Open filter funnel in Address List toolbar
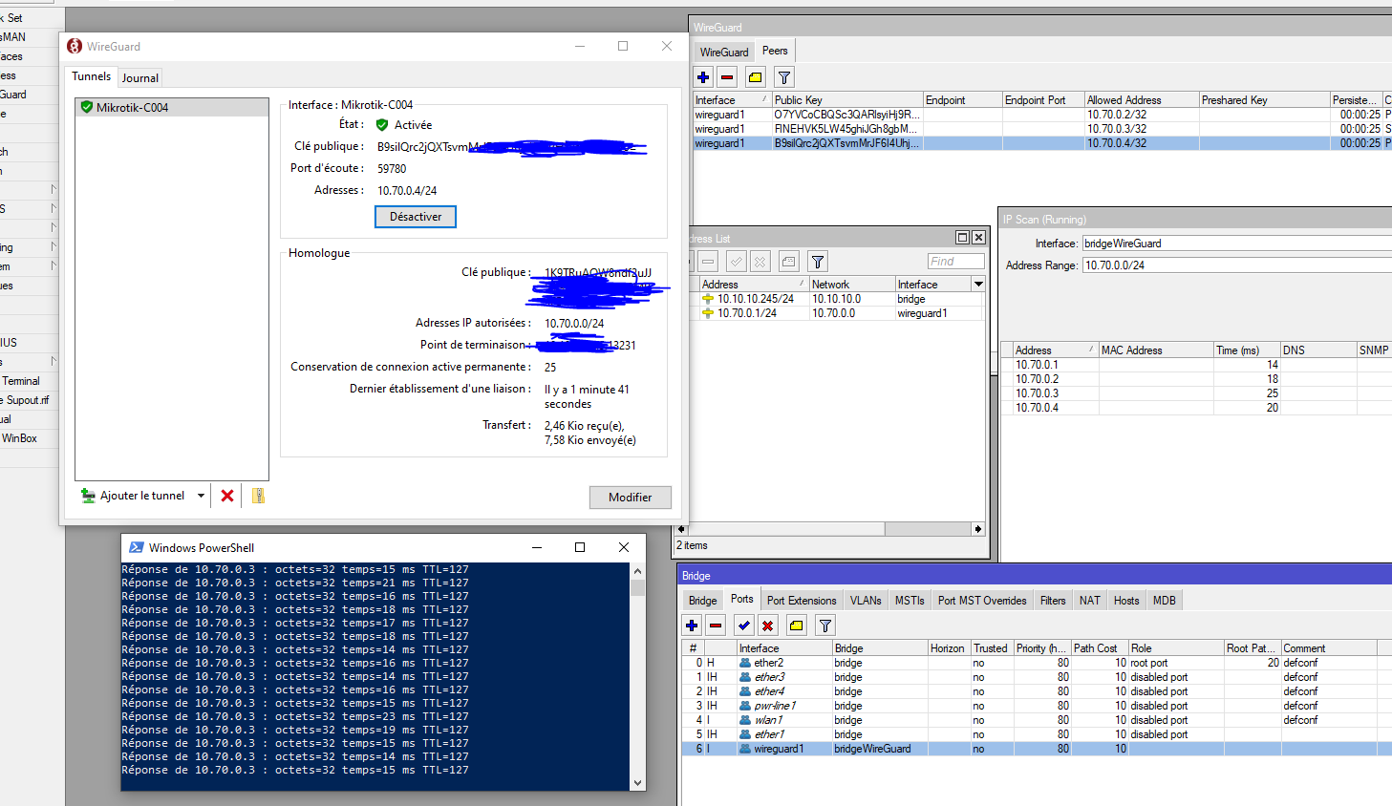1392x806 pixels. (817, 262)
